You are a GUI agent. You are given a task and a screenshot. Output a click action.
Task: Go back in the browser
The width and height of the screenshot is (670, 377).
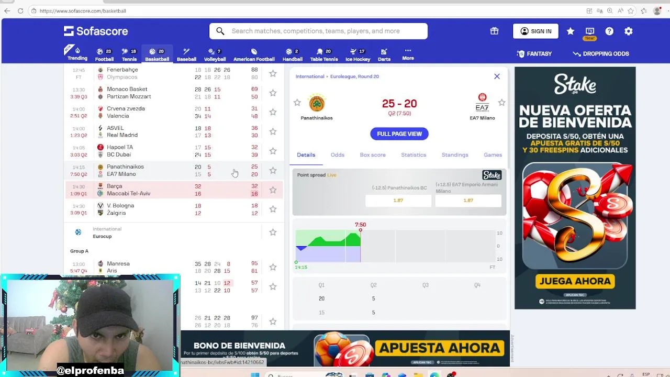7,10
